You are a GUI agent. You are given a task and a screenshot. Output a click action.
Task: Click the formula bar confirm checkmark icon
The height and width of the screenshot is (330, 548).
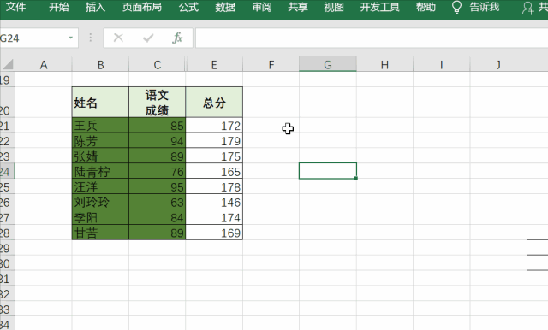coord(148,38)
